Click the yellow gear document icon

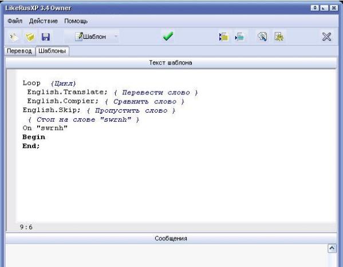pyautogui.click(x=279, y=37)
